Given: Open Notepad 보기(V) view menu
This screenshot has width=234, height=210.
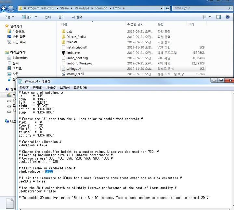Looking at the screenshot, I should [65, 88].
